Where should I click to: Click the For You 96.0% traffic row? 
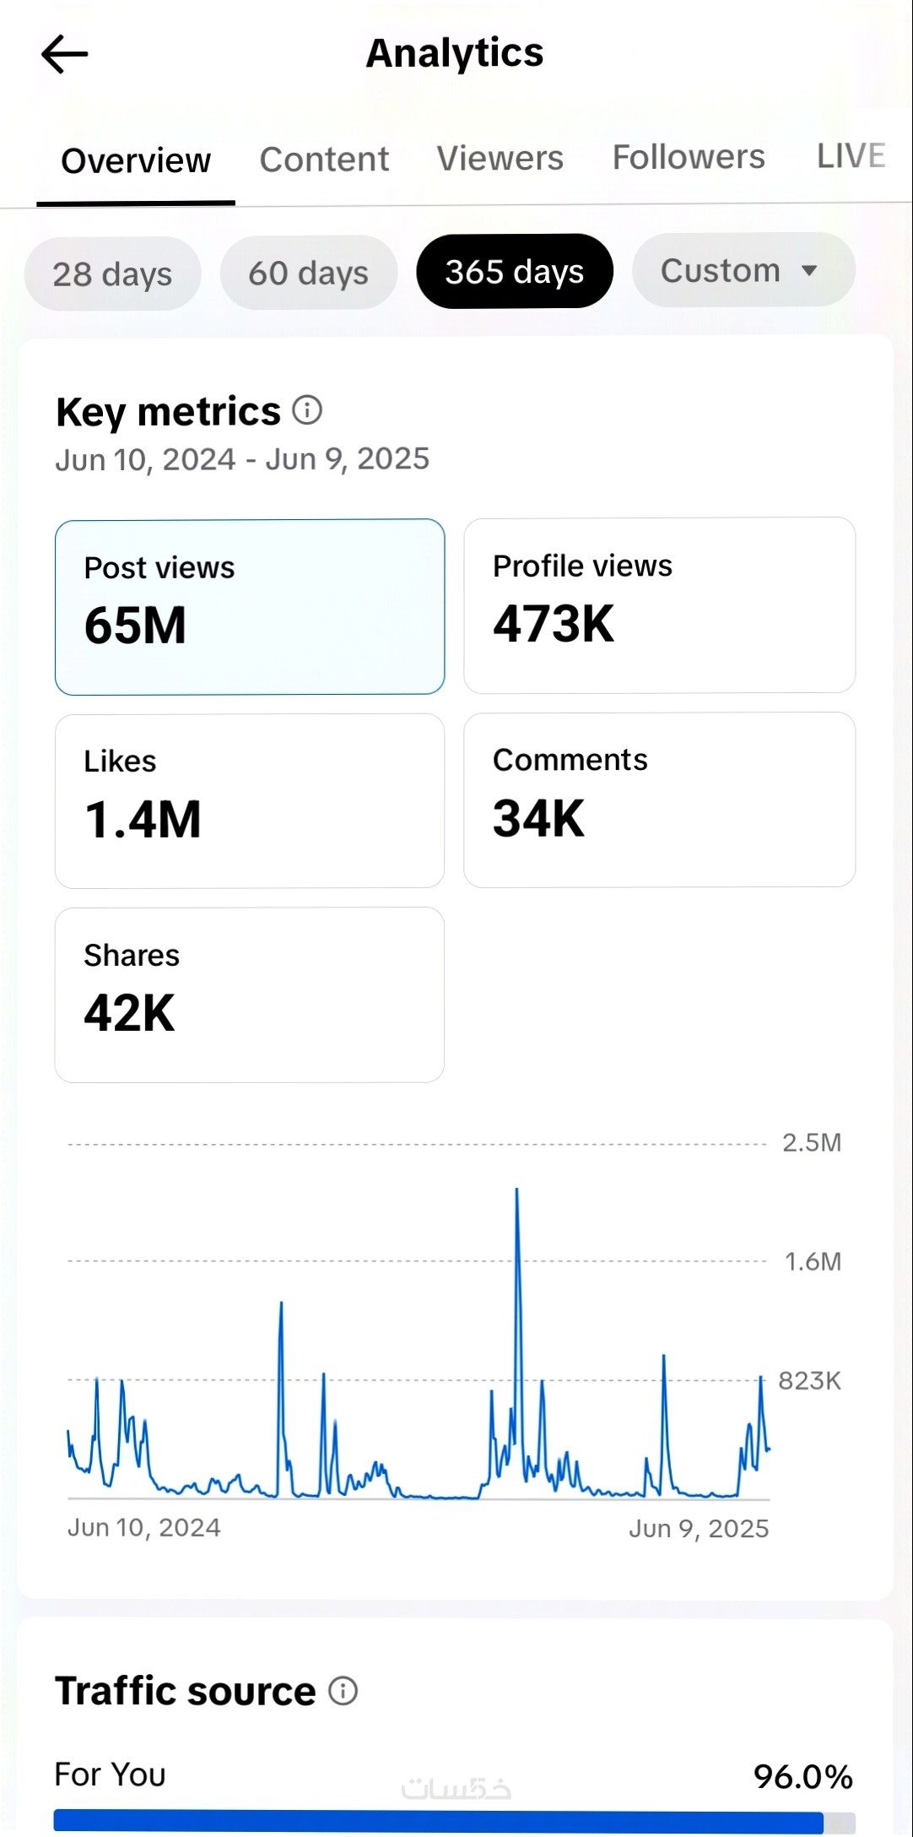click(x=454, y=1776)
